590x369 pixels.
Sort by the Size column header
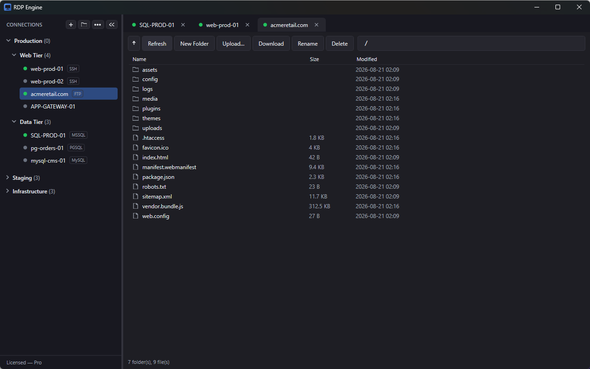[315, 59]
